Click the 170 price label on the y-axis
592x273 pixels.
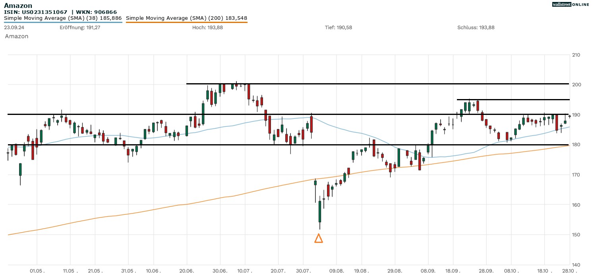[x=575, y=175]
